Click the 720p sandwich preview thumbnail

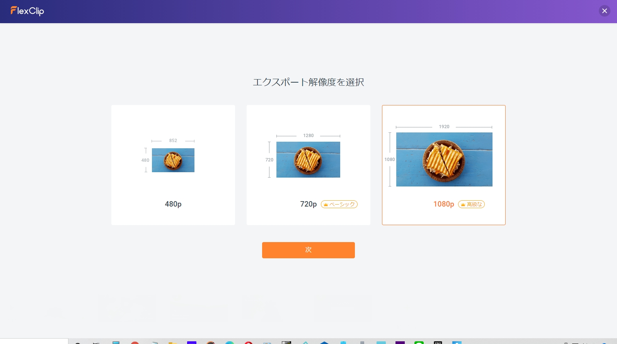308,160
